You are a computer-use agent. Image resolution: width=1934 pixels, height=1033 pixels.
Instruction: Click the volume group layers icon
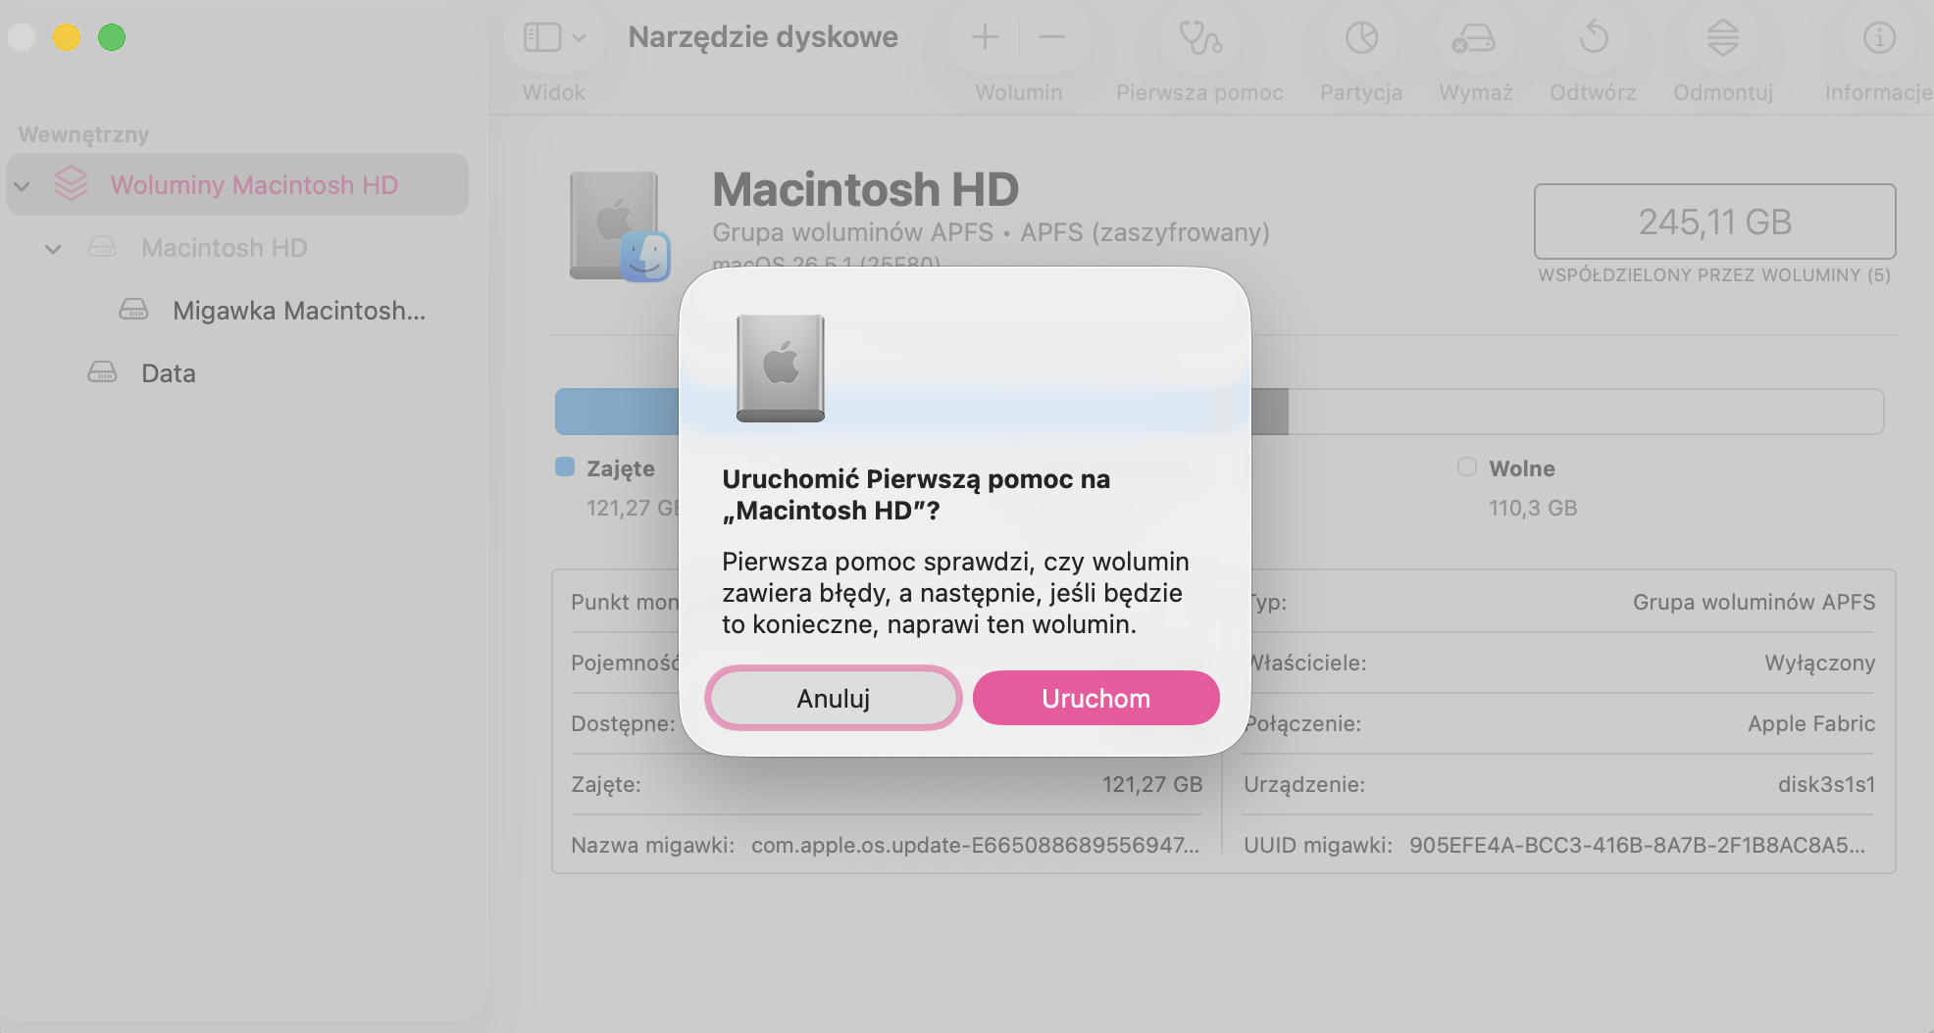coord(72,183)
